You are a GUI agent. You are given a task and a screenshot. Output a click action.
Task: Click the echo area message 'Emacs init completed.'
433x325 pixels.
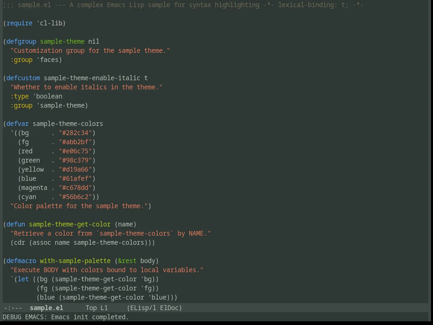[x=90, y=317]
